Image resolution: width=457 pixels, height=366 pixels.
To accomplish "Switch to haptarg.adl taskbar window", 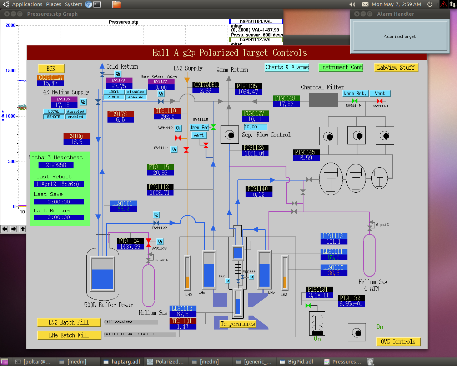I will click(x=122, y=362).
